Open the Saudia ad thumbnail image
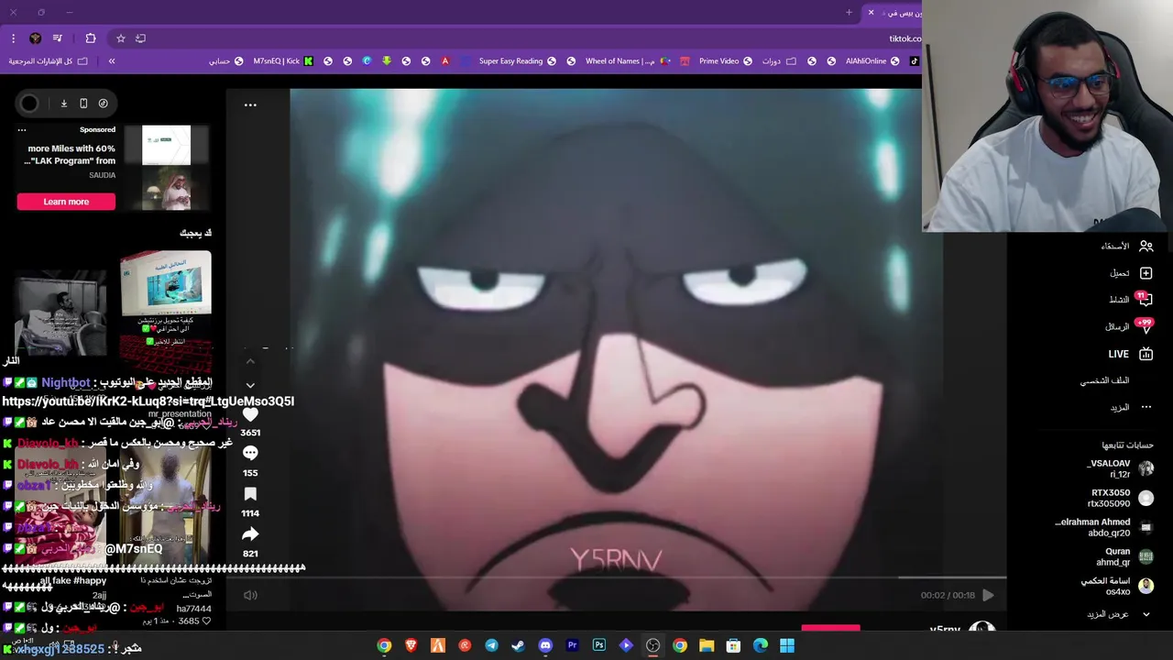The image size is (1173, 660). 166,168
